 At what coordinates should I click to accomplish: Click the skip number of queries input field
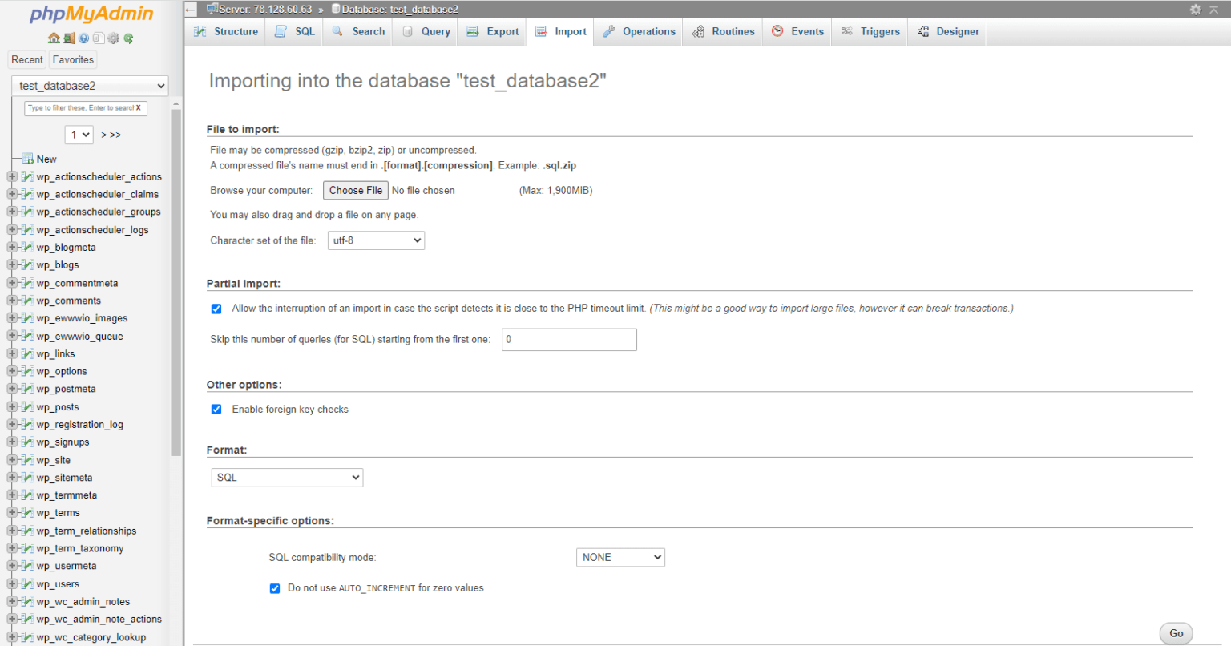coord(569,339)
